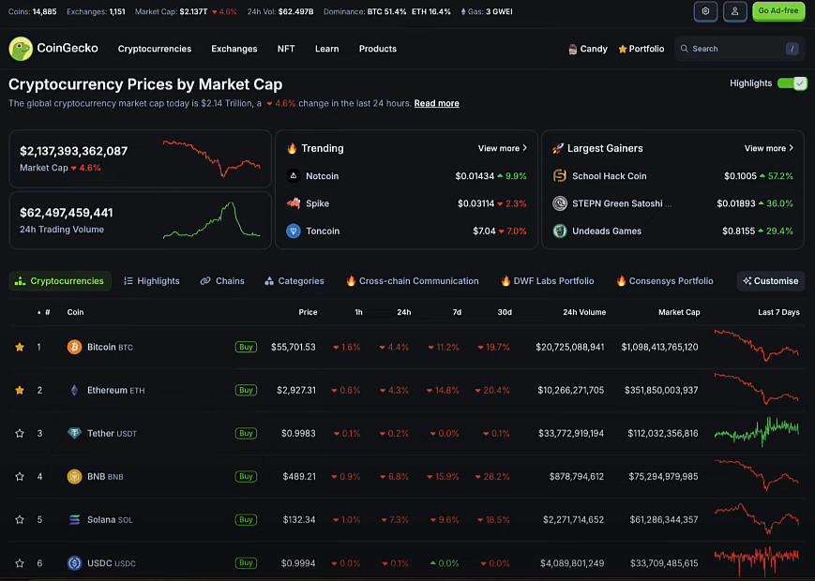This screenshot has height=581, width=815.
Task: Switch to the Categories tab
Action: [x=294, y=281]
